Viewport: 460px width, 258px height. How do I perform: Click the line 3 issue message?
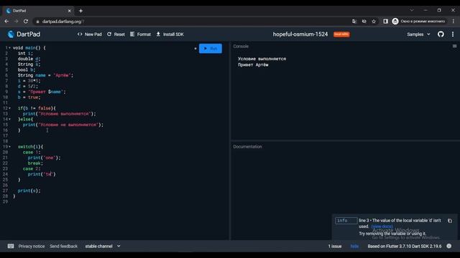point(400,224)
